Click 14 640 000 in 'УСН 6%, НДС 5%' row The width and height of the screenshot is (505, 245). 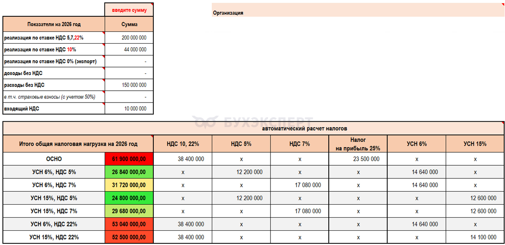pos(416,172)
